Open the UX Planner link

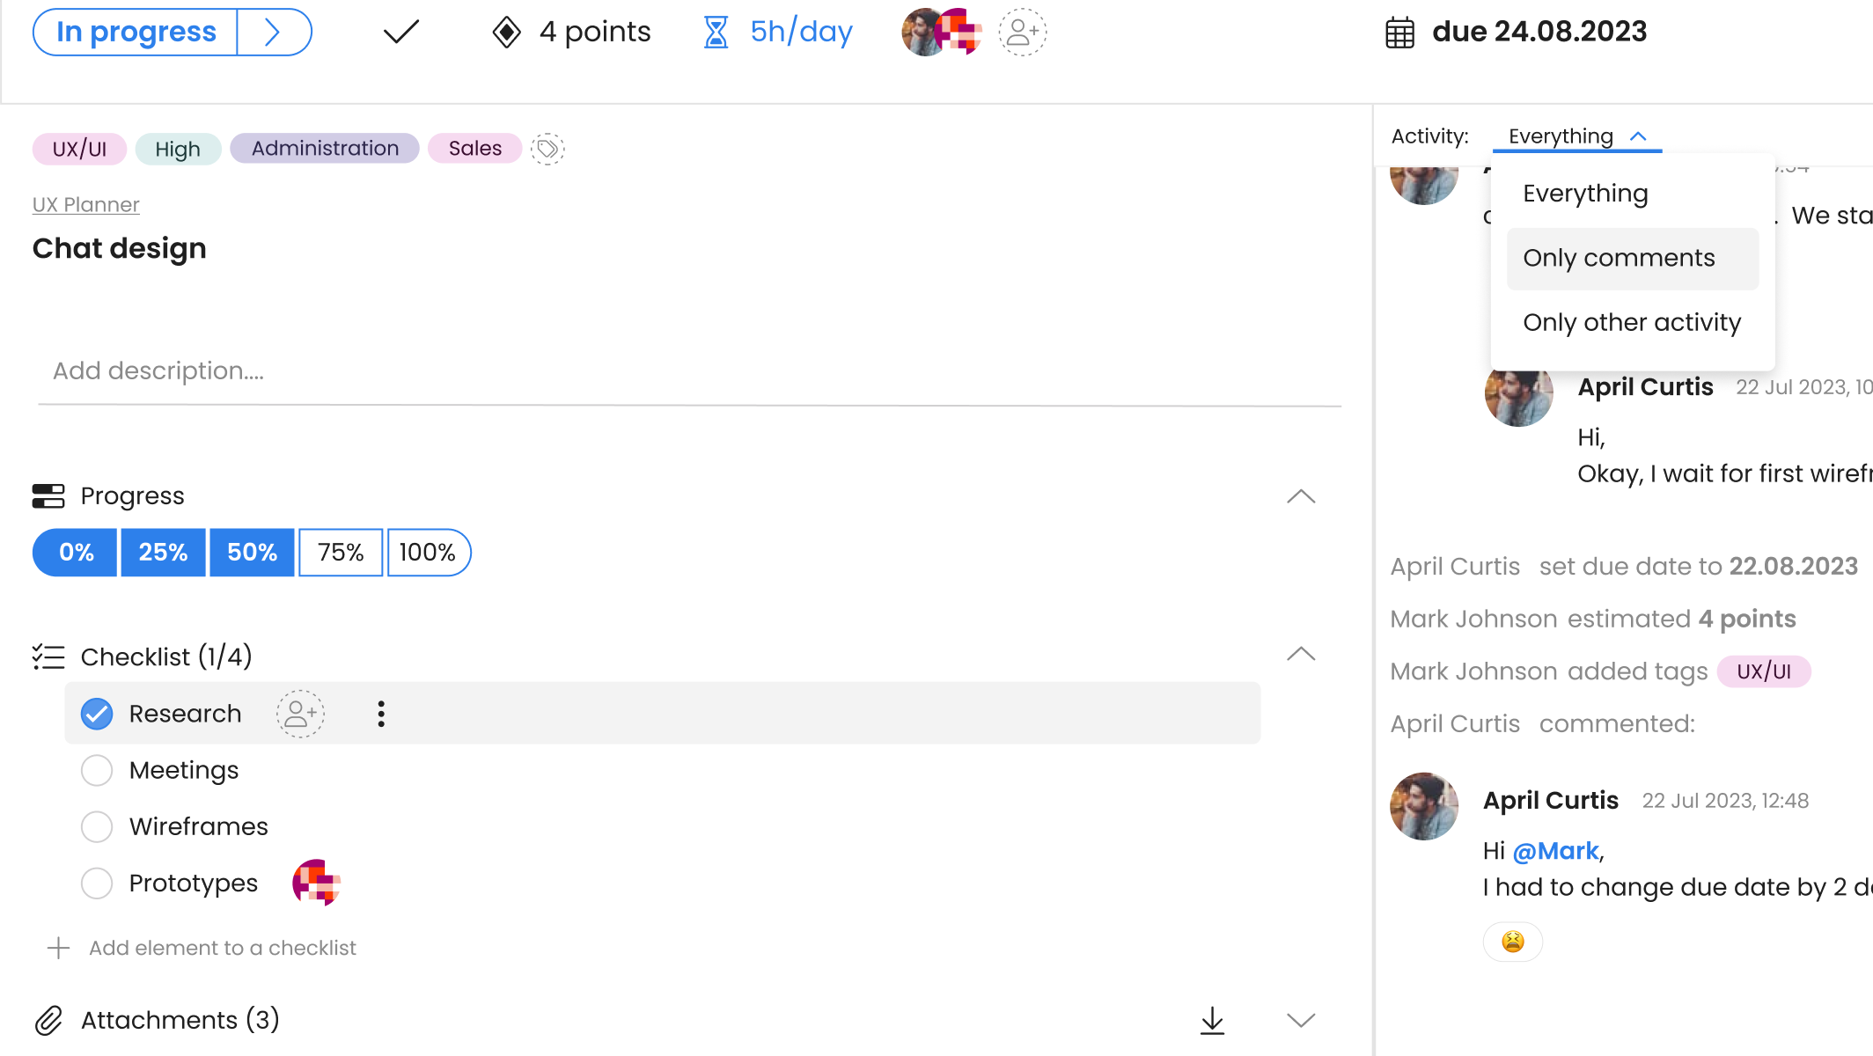[x=85, y=205]
